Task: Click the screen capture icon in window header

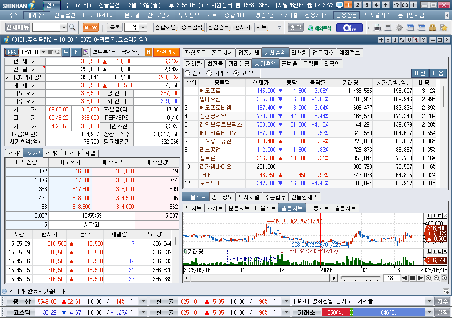Action: pos(388,40)
